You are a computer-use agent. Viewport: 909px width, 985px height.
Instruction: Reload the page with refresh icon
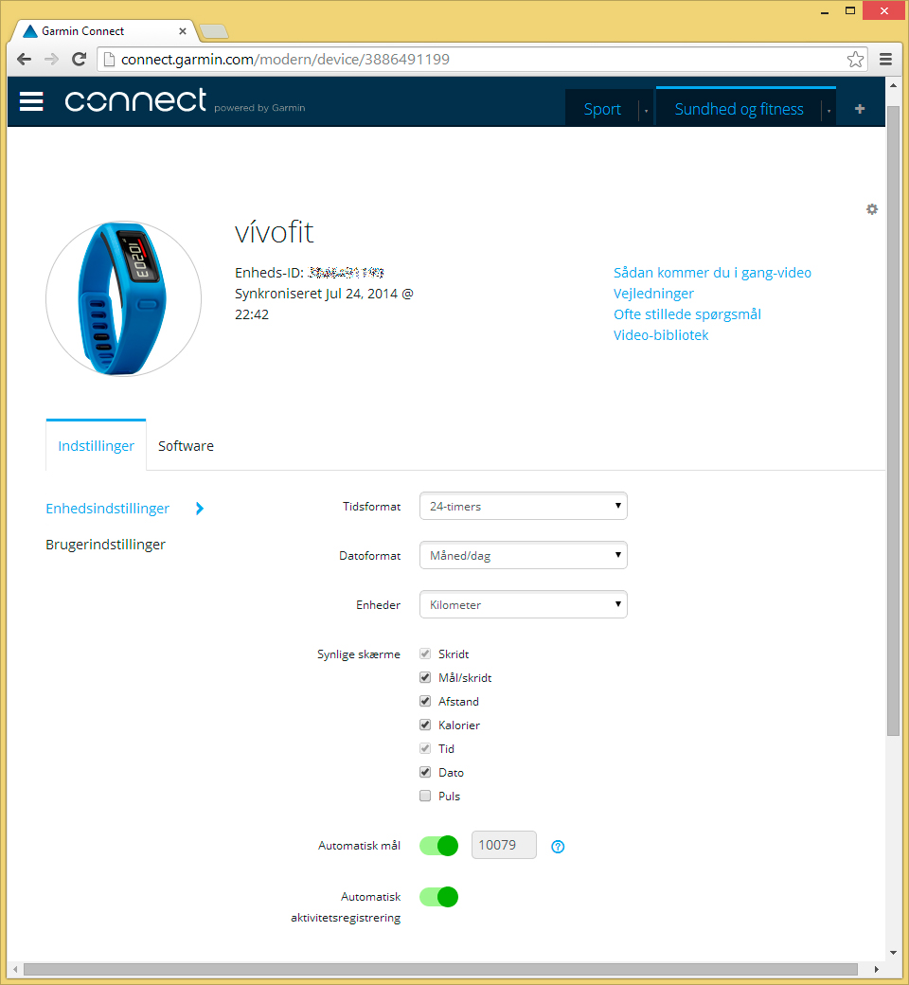80,60
